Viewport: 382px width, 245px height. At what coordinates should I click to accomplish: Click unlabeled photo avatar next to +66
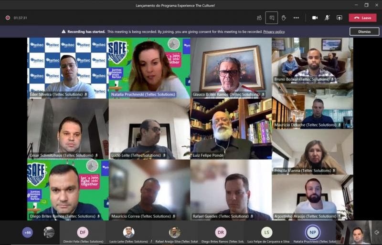49,232
